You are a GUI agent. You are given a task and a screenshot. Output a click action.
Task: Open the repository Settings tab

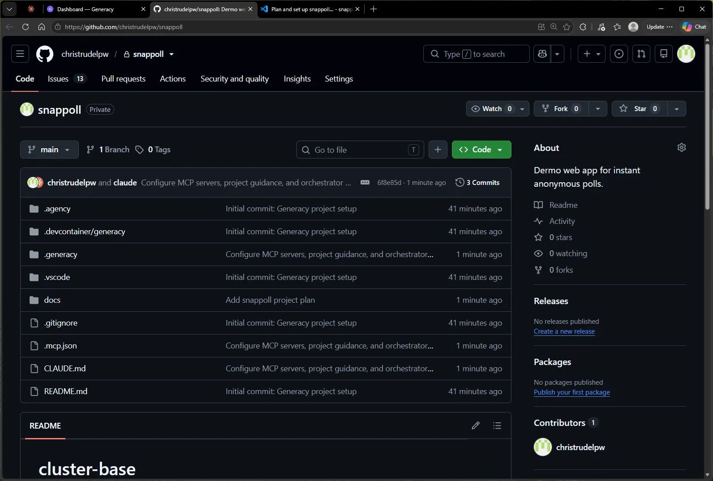tap(339, 79)
